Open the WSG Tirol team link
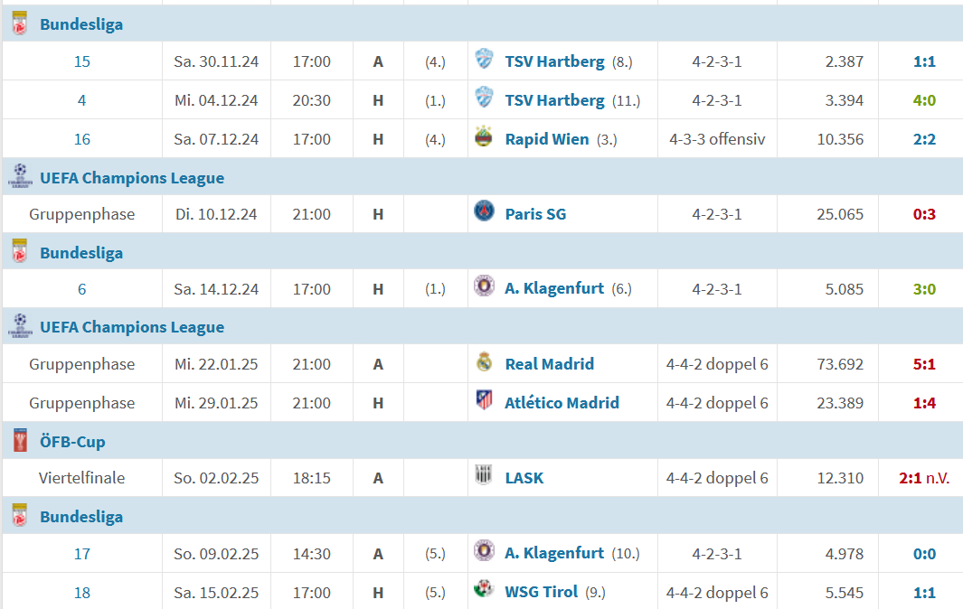 tap(541, 592)
